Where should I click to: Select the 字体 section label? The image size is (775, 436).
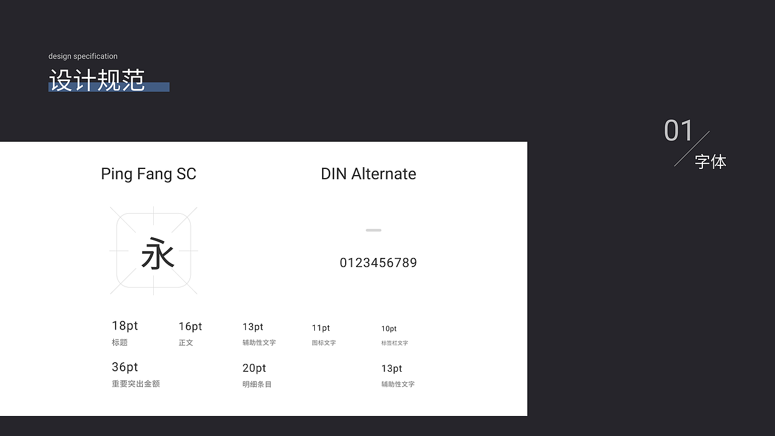[x=710, y=162]
